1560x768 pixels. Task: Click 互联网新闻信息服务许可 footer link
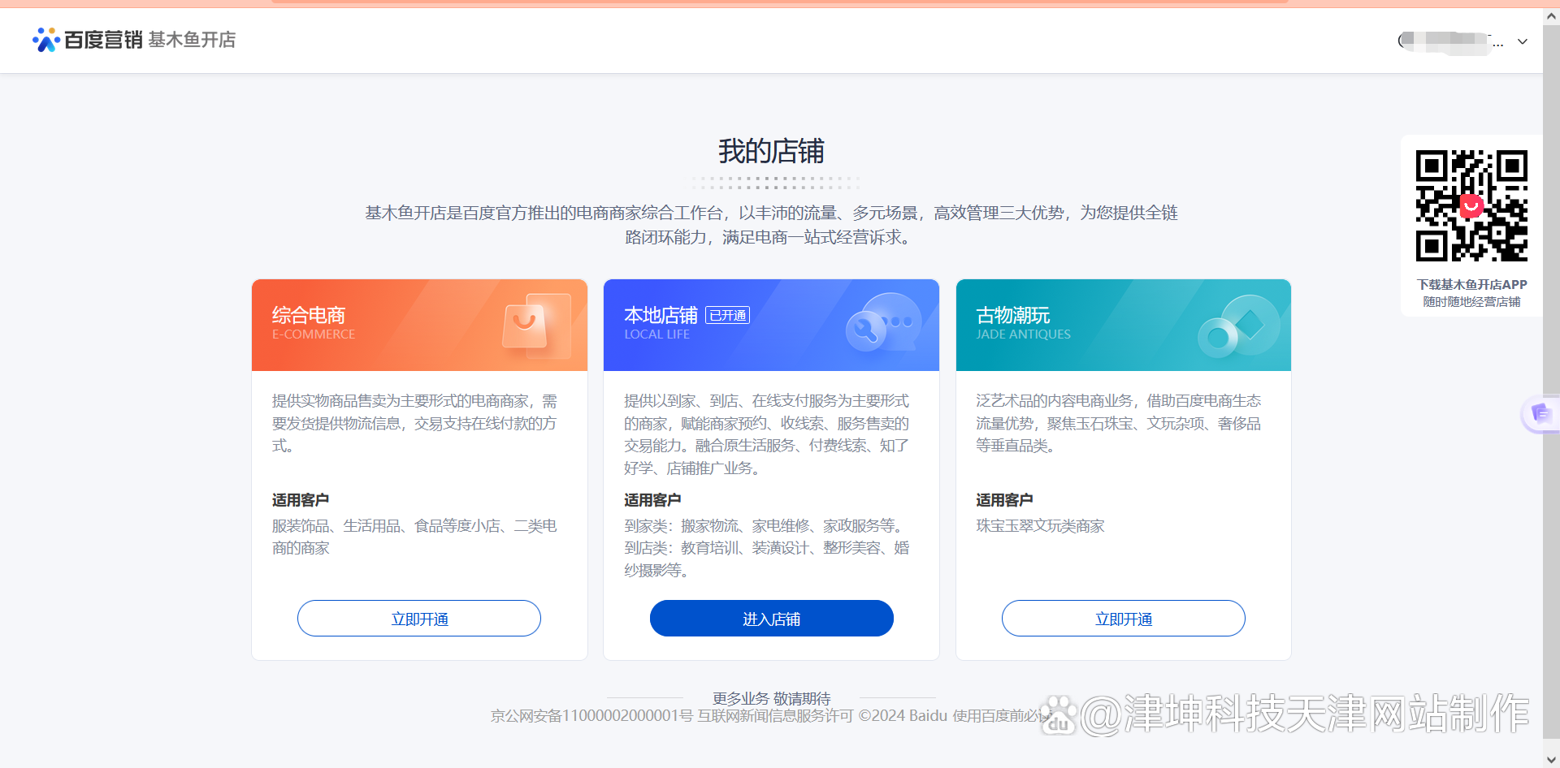pyautogui.click(x=775, y=716)
